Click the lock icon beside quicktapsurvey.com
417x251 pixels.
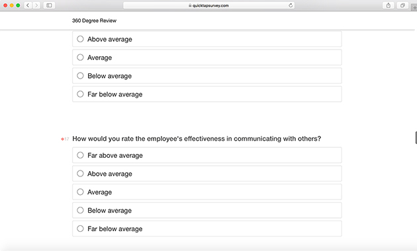(x=190, y=5)
